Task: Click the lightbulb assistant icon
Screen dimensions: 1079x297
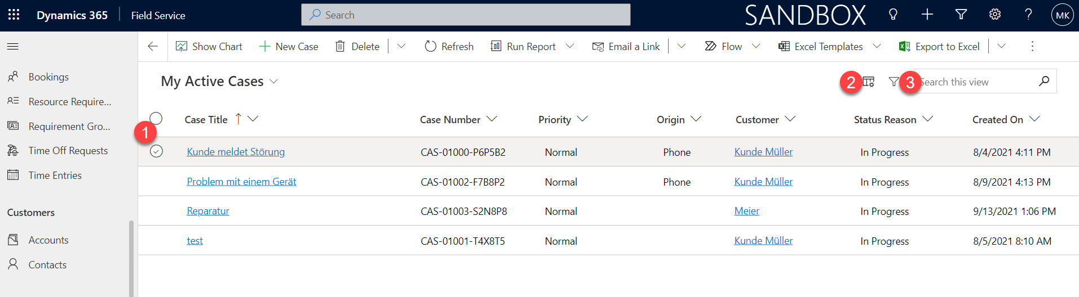Action: coord(893,15)
